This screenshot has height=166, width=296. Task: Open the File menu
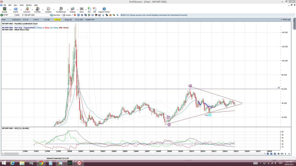point(5,5)
